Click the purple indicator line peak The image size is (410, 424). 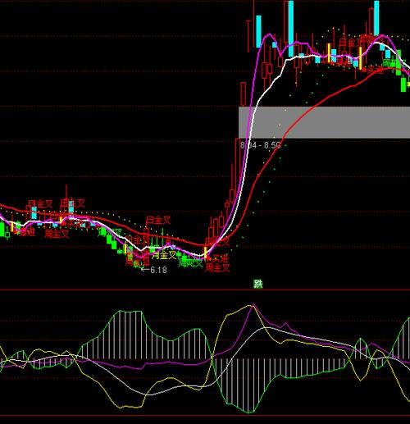click(254, 304)
